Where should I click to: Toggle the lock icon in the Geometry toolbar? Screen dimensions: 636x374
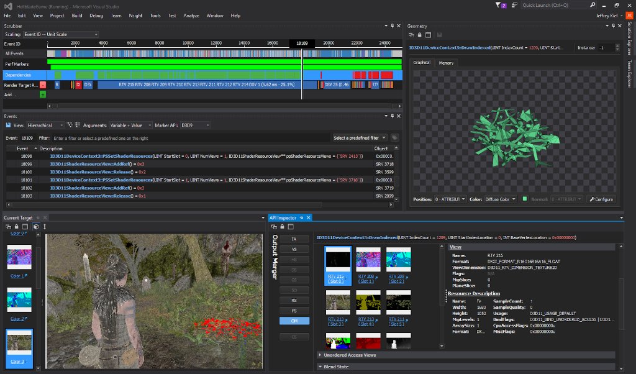coord(420,35)
